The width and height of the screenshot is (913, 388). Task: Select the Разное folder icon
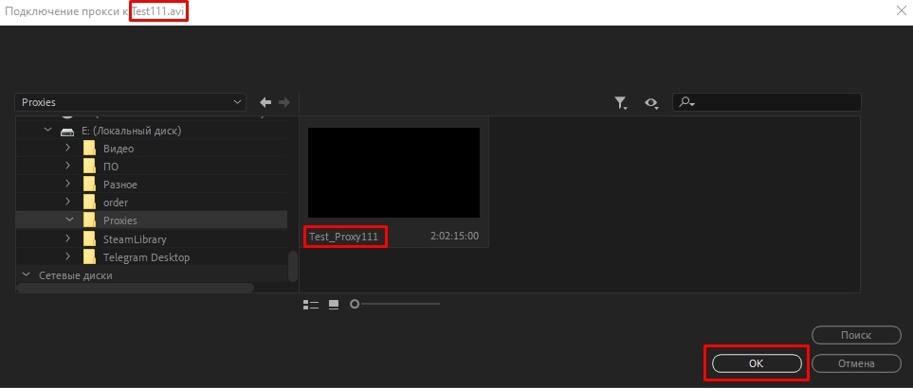coord(89,185)
